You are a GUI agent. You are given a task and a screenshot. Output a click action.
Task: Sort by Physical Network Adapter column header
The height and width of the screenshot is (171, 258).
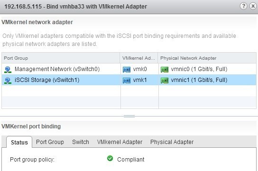207,58
